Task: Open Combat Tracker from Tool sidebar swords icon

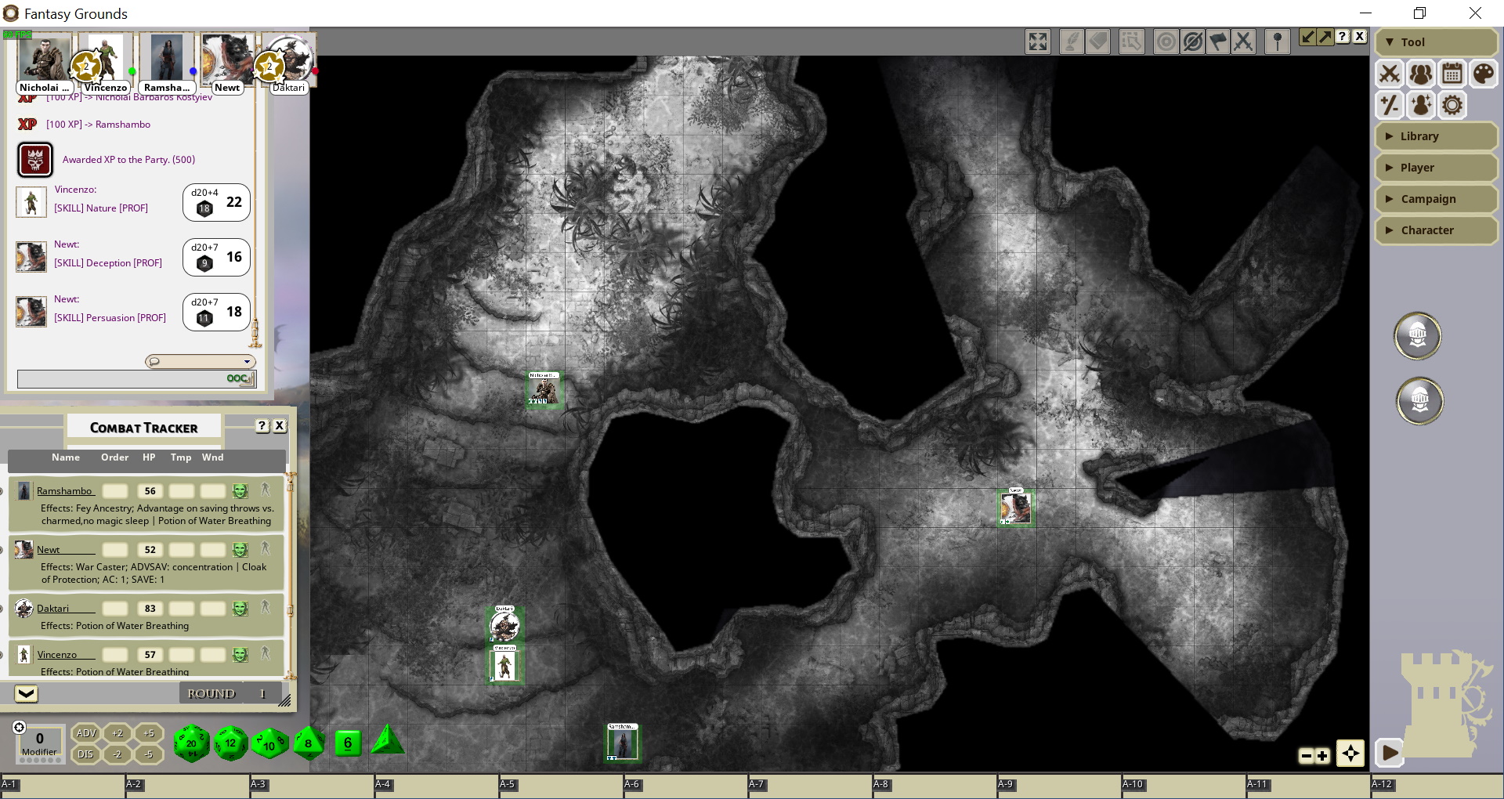Action: [1390, 74]
